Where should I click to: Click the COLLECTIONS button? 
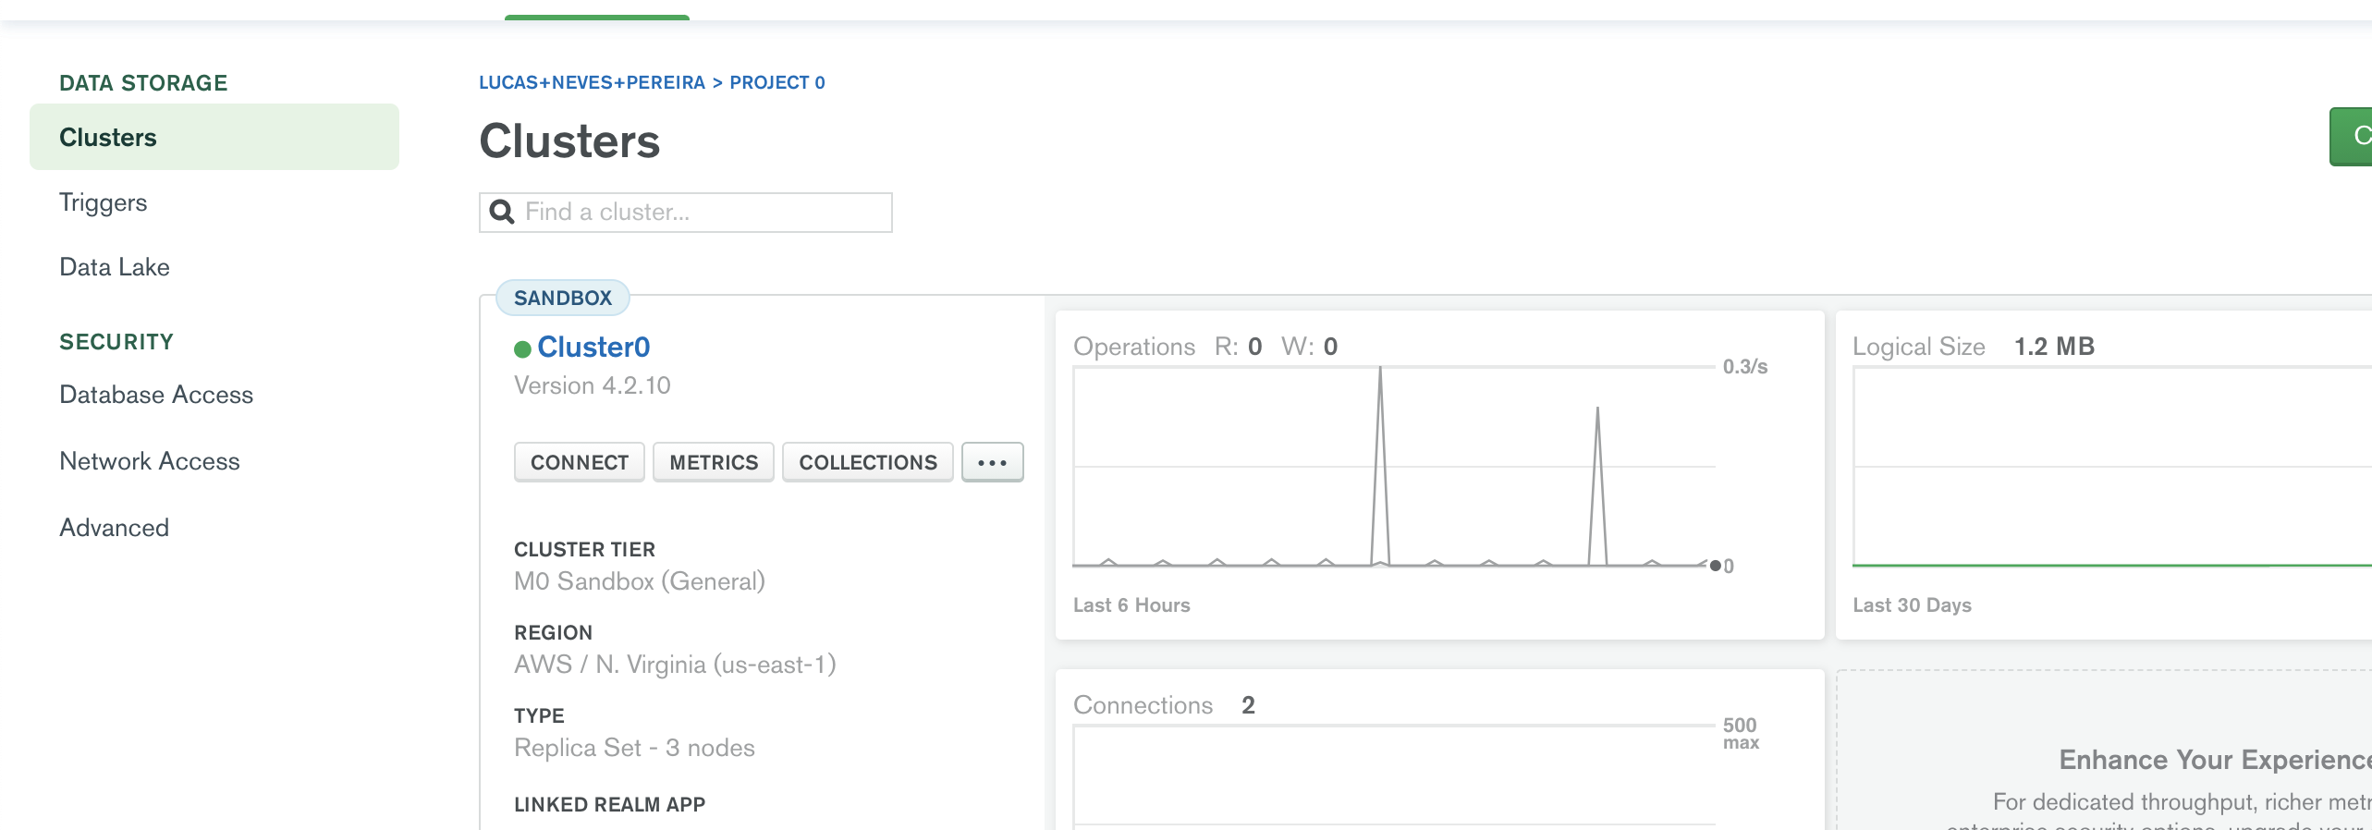[x=868, y=462]
